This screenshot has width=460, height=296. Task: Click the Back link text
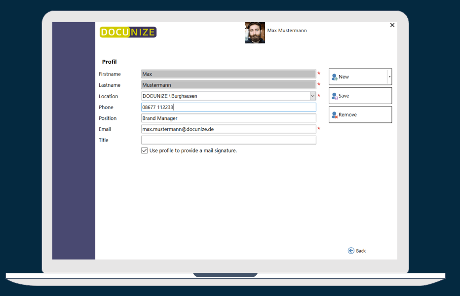[x=361, y=251]
